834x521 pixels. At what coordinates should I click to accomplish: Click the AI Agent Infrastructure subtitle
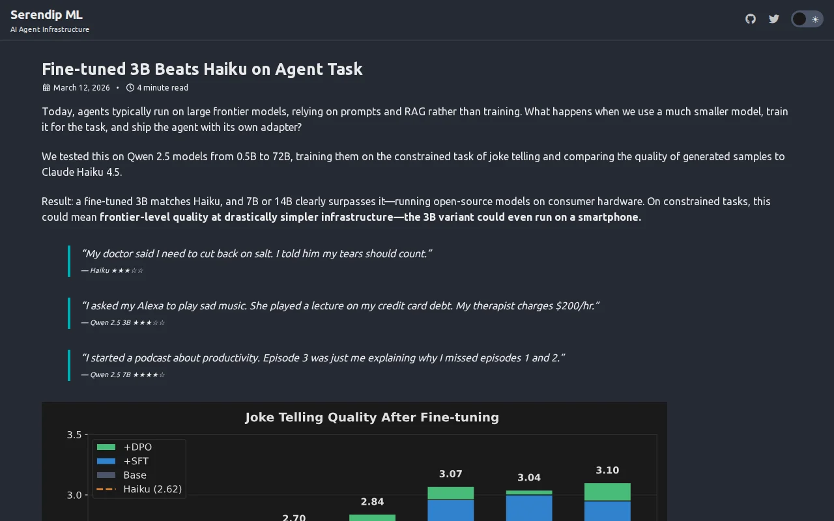click(x=50, y=29)
